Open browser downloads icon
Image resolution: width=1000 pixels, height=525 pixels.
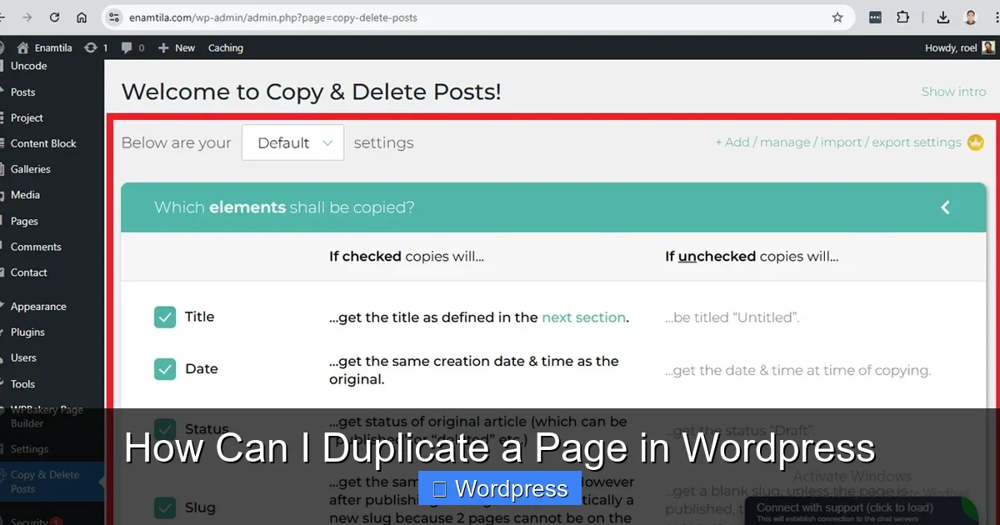click(942, 17)
